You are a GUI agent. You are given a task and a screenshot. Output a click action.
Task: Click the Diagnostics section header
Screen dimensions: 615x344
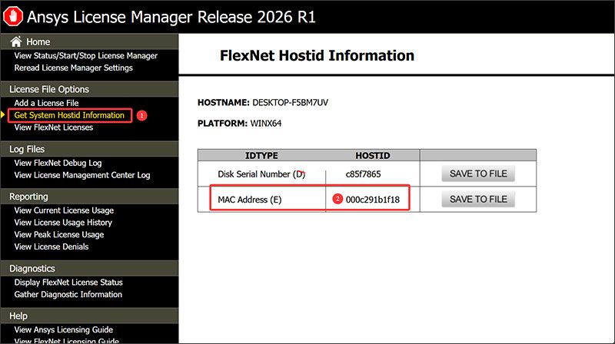[x=89, y=269]
